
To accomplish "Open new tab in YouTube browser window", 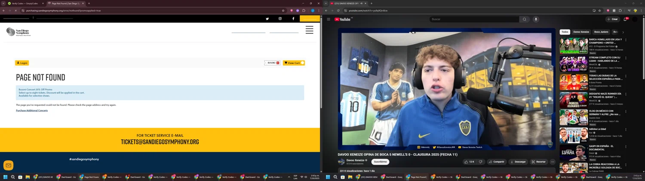I will (x=372, y=3).
